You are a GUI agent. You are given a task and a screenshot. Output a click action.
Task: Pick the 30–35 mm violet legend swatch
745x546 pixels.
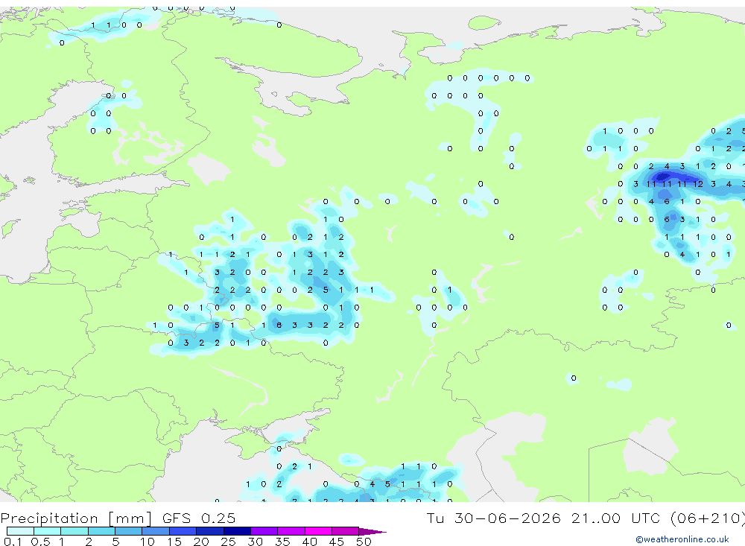click(264, 531)
